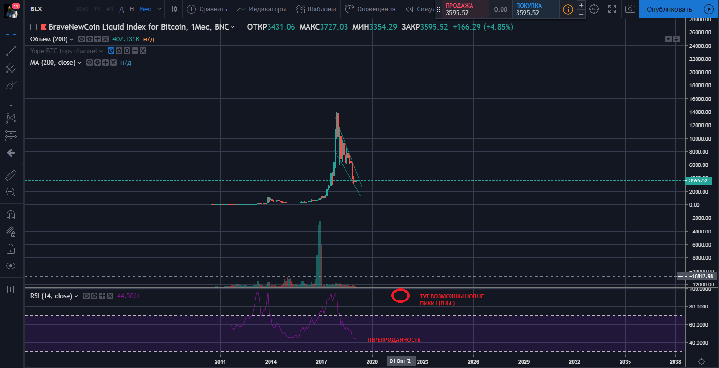This screenshot has height=368, width=719.
Task: Open the pattern drawing tools
Action: [11, 119]
